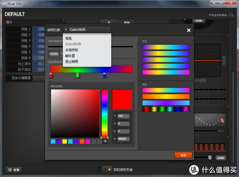Viewport: 239px width, 177px height.
Task: Click the Rival 310 title bar icon
Action: pyautogui.click(x=4, y=4)
